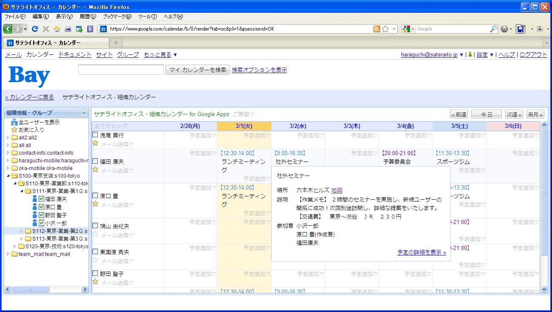Click the RSS feed icon in the address bar
The height and width of the screenshot is (312, 552).
pyautogui.click(x=376, y=29)
